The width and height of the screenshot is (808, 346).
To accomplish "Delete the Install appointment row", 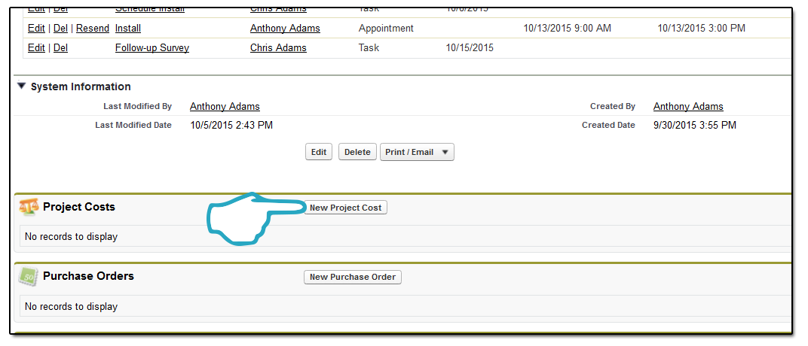I will tap(60, 29).
